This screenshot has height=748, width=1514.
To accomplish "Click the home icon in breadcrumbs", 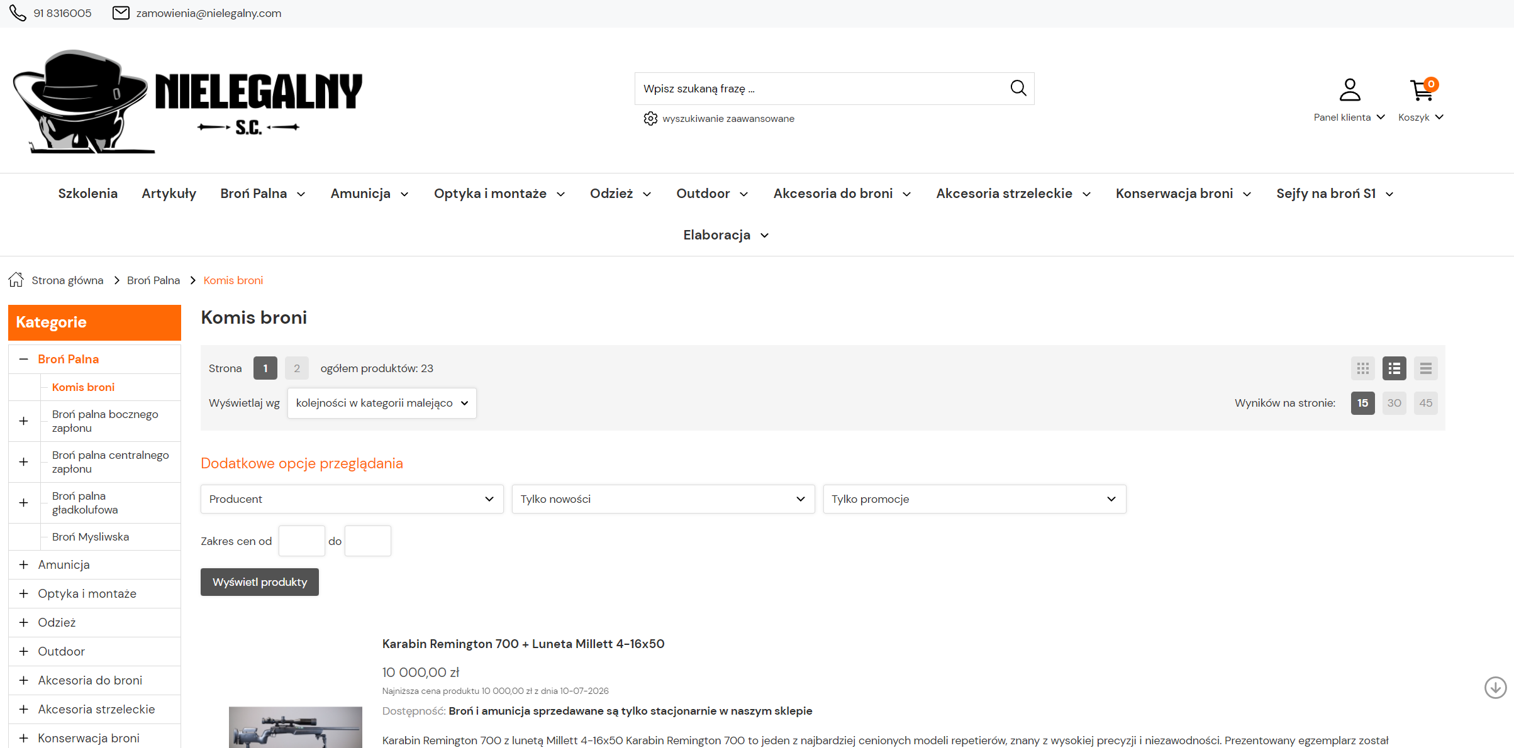I will click(x=16, y=280).
